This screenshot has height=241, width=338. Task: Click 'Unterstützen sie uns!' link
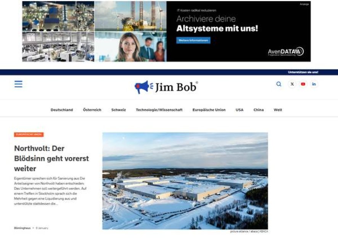[x=303, y=72]
